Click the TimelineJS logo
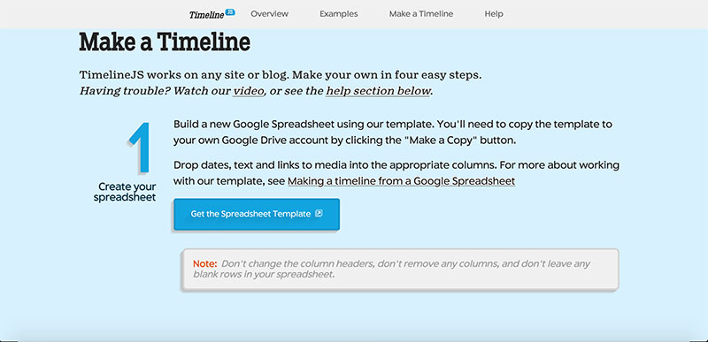The height and width of the screenshot is (342, 708). click(212, 14)
